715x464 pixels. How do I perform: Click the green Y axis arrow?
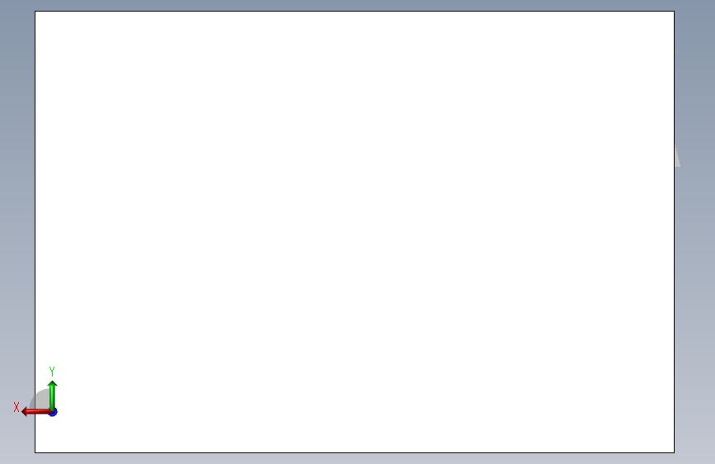(x=53, y=395)
